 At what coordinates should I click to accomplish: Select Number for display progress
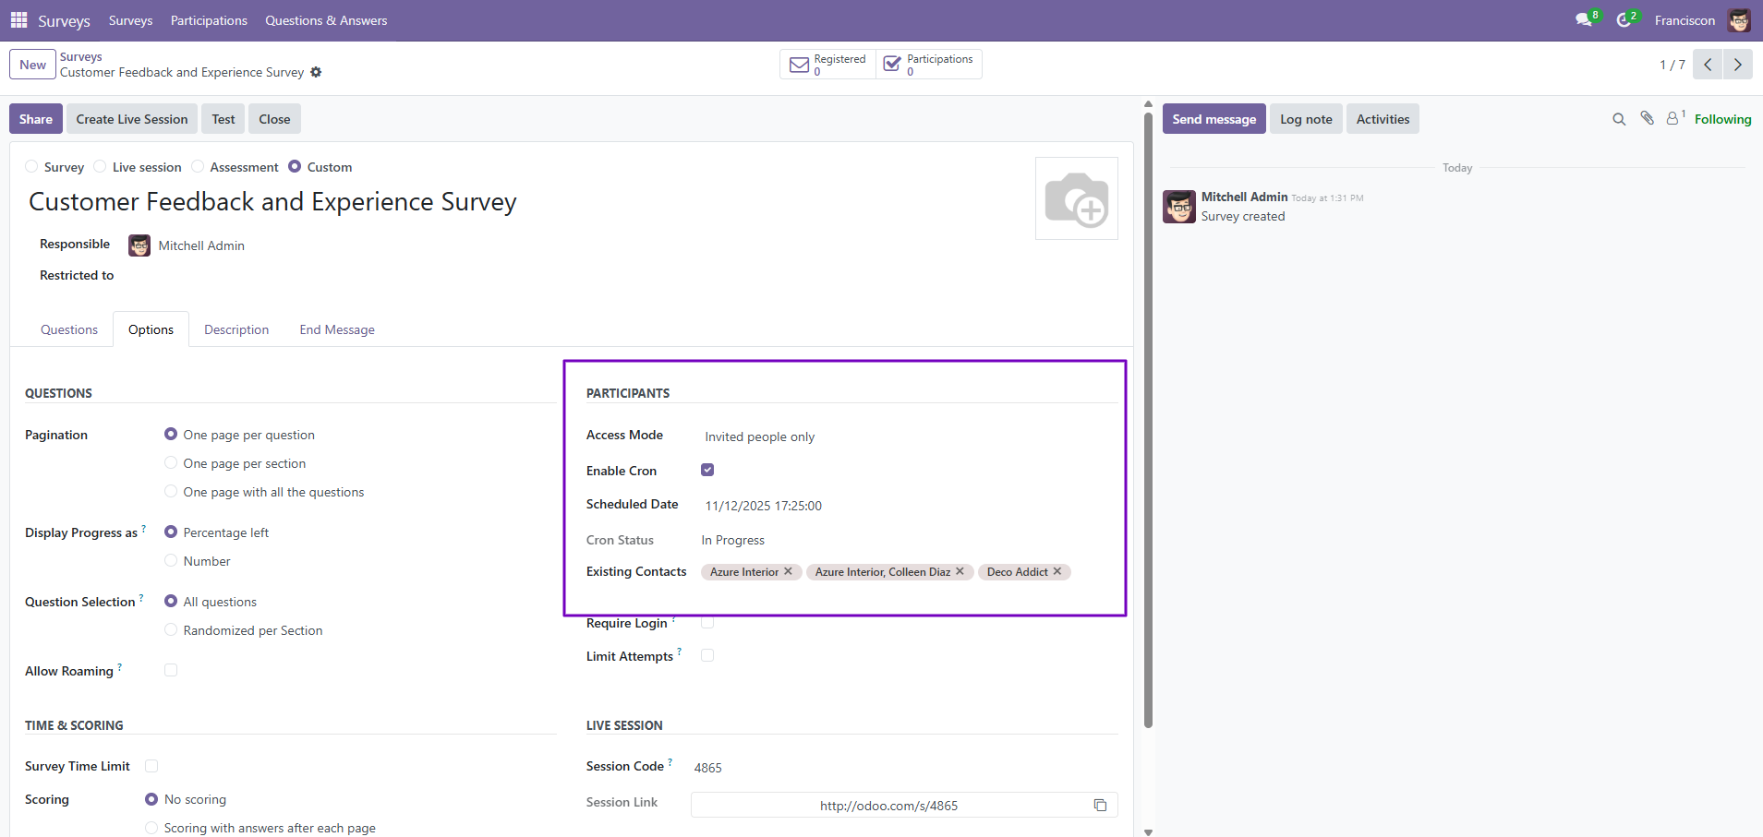click(x=171, y=560)
